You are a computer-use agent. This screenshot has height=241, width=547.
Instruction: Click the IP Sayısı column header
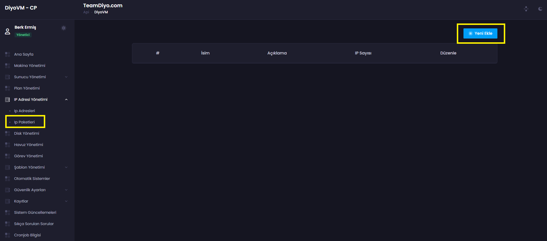pos(363,53)
